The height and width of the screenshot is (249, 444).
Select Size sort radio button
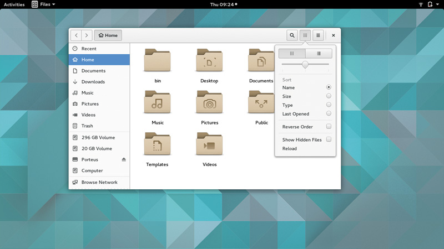[329, 96]
